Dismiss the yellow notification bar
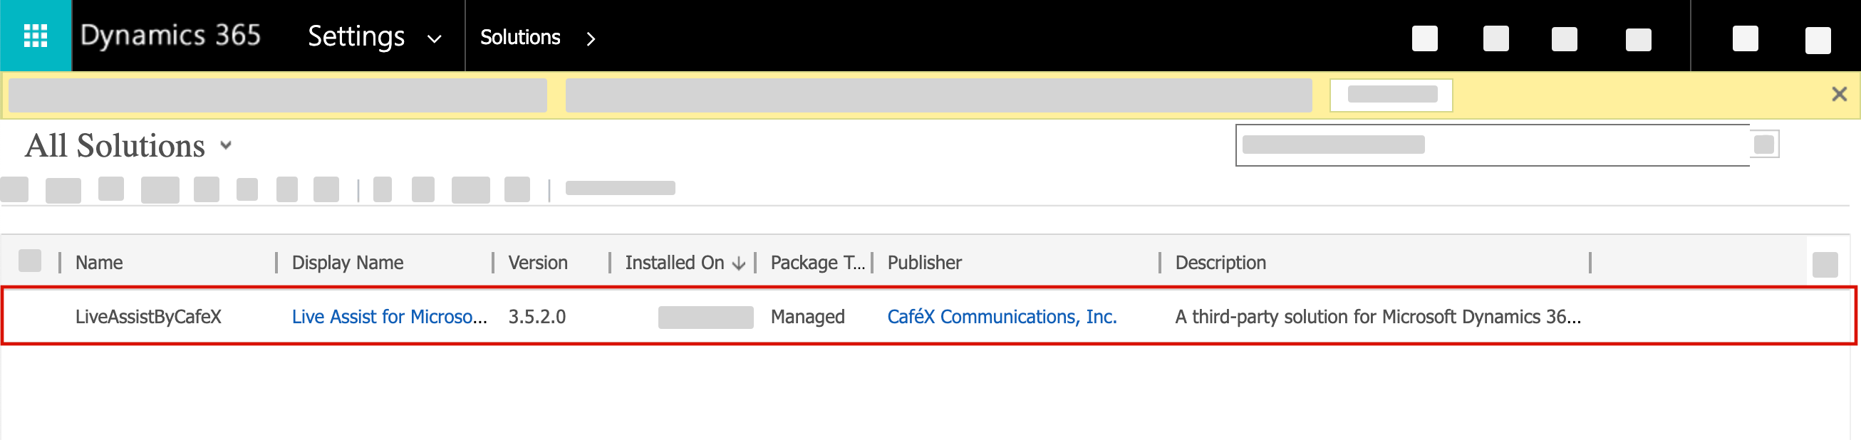This screenshot has height=440, width=1861. tap(1839, 95)
